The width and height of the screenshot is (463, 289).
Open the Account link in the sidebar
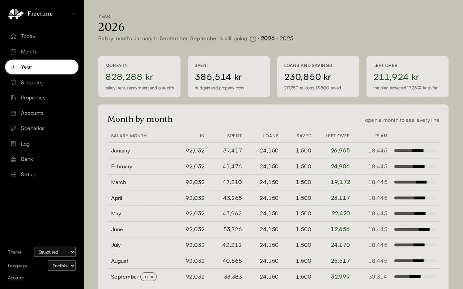16,278
